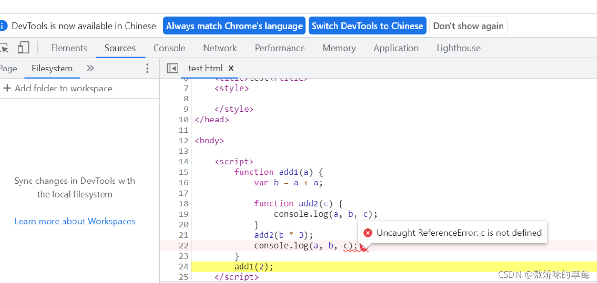Set breakpoint on line number 21
597x283 pixels.
point(184,235)
